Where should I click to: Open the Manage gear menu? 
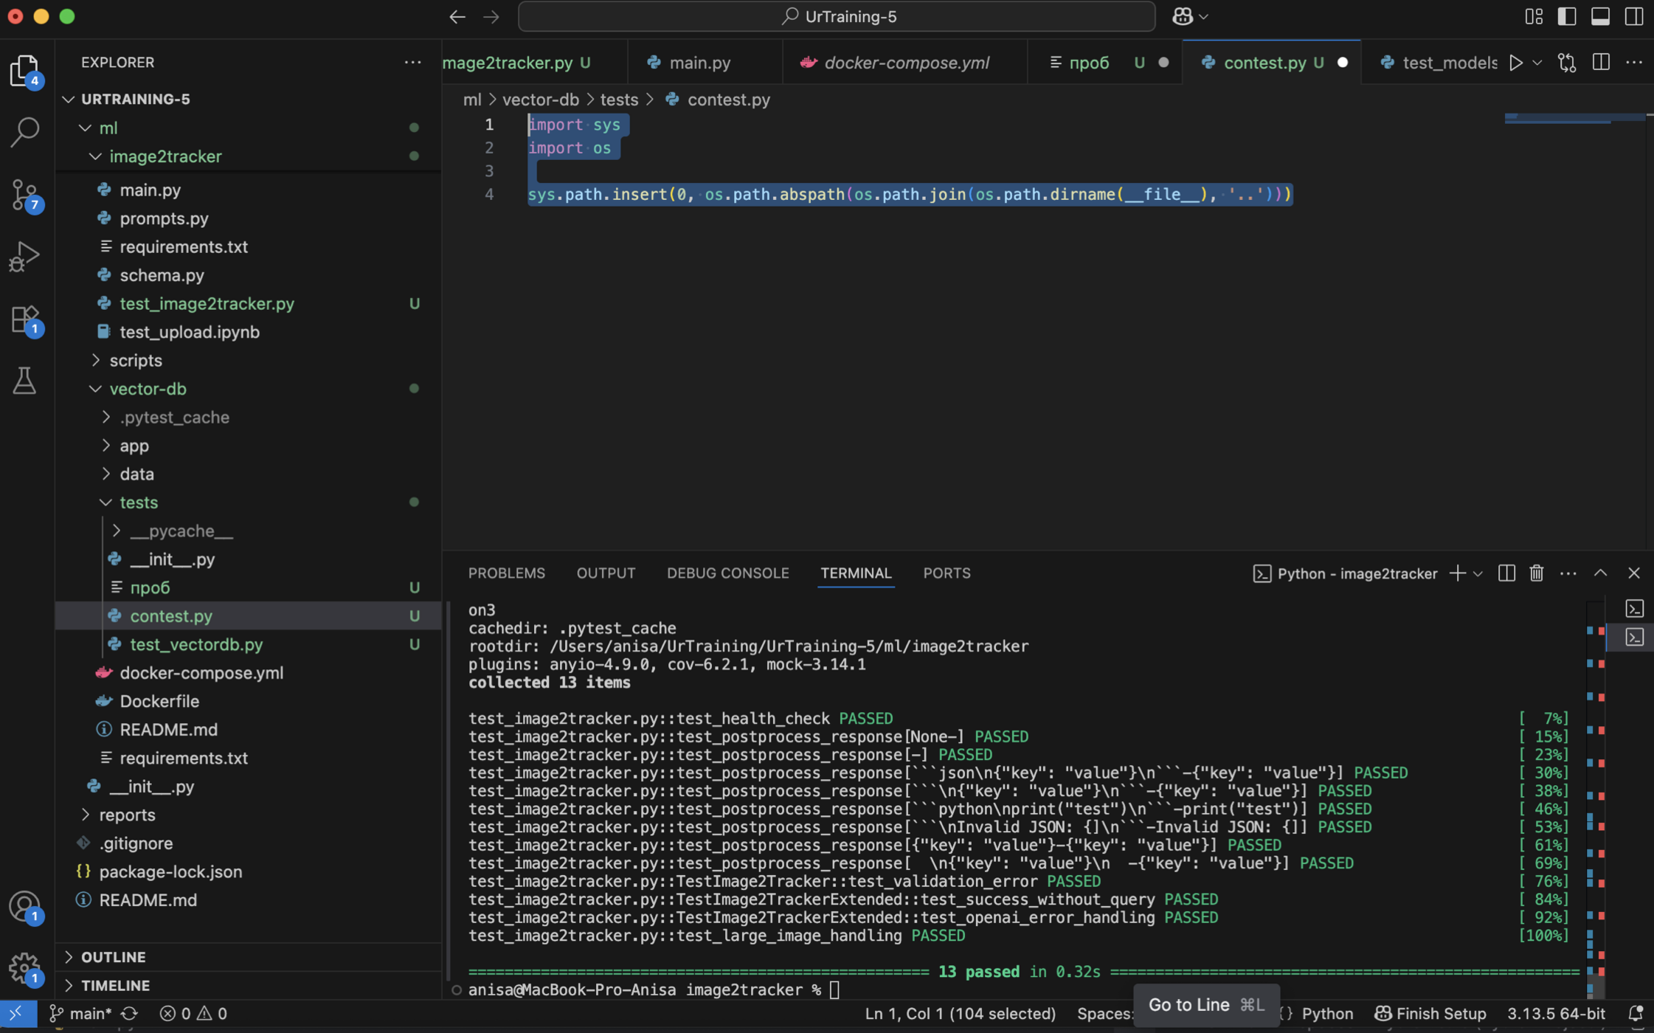[x=24, y=967]
